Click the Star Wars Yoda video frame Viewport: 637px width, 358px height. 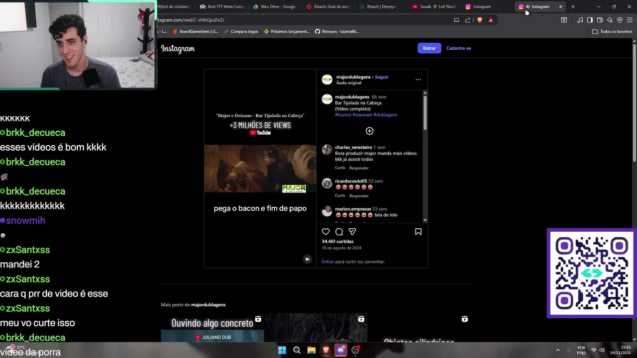(260, 169)
